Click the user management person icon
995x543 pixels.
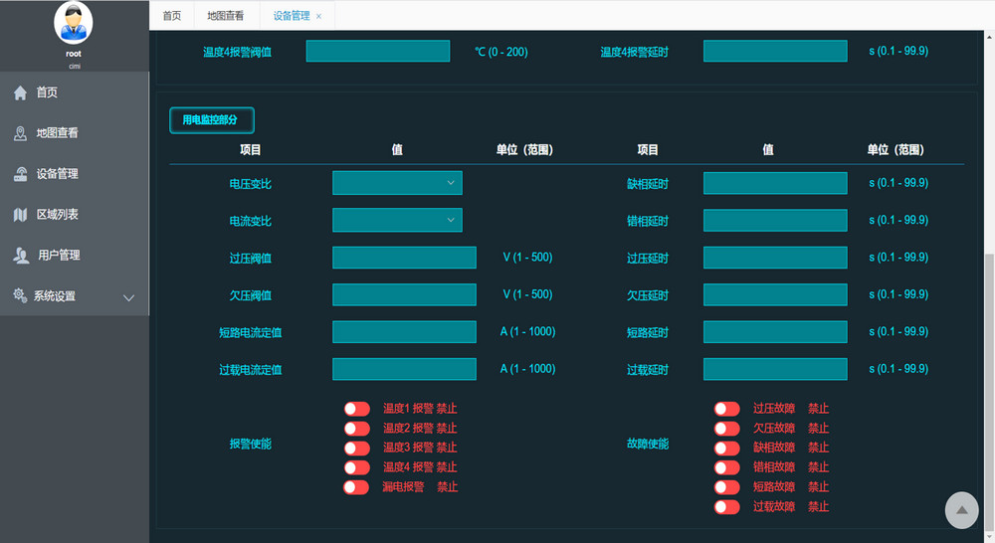pyautogui.click(x=21, y=256)
